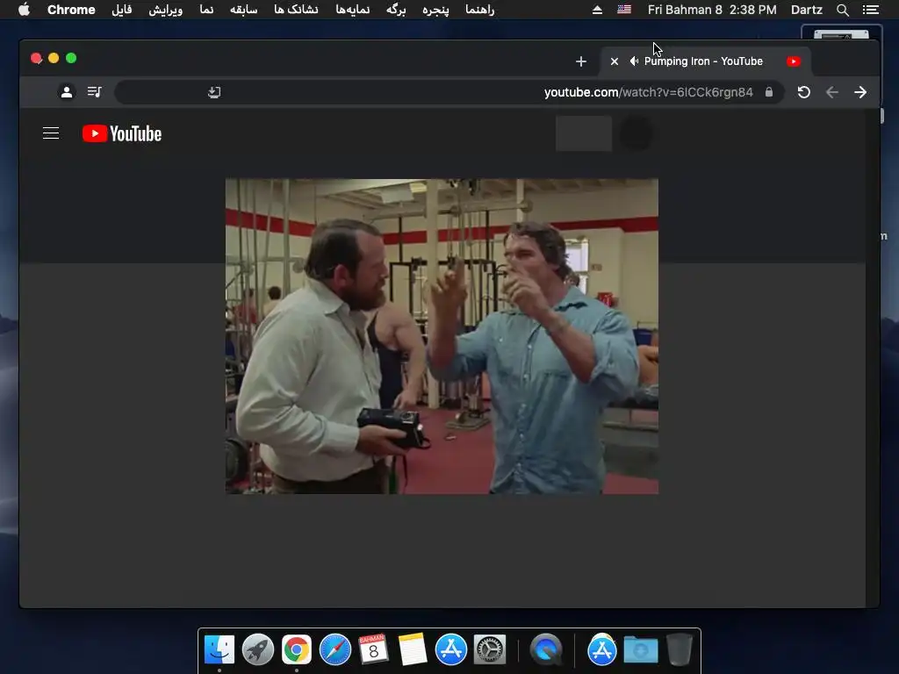
Task: Open the نما menu
Action: click(x=206, y=10)
